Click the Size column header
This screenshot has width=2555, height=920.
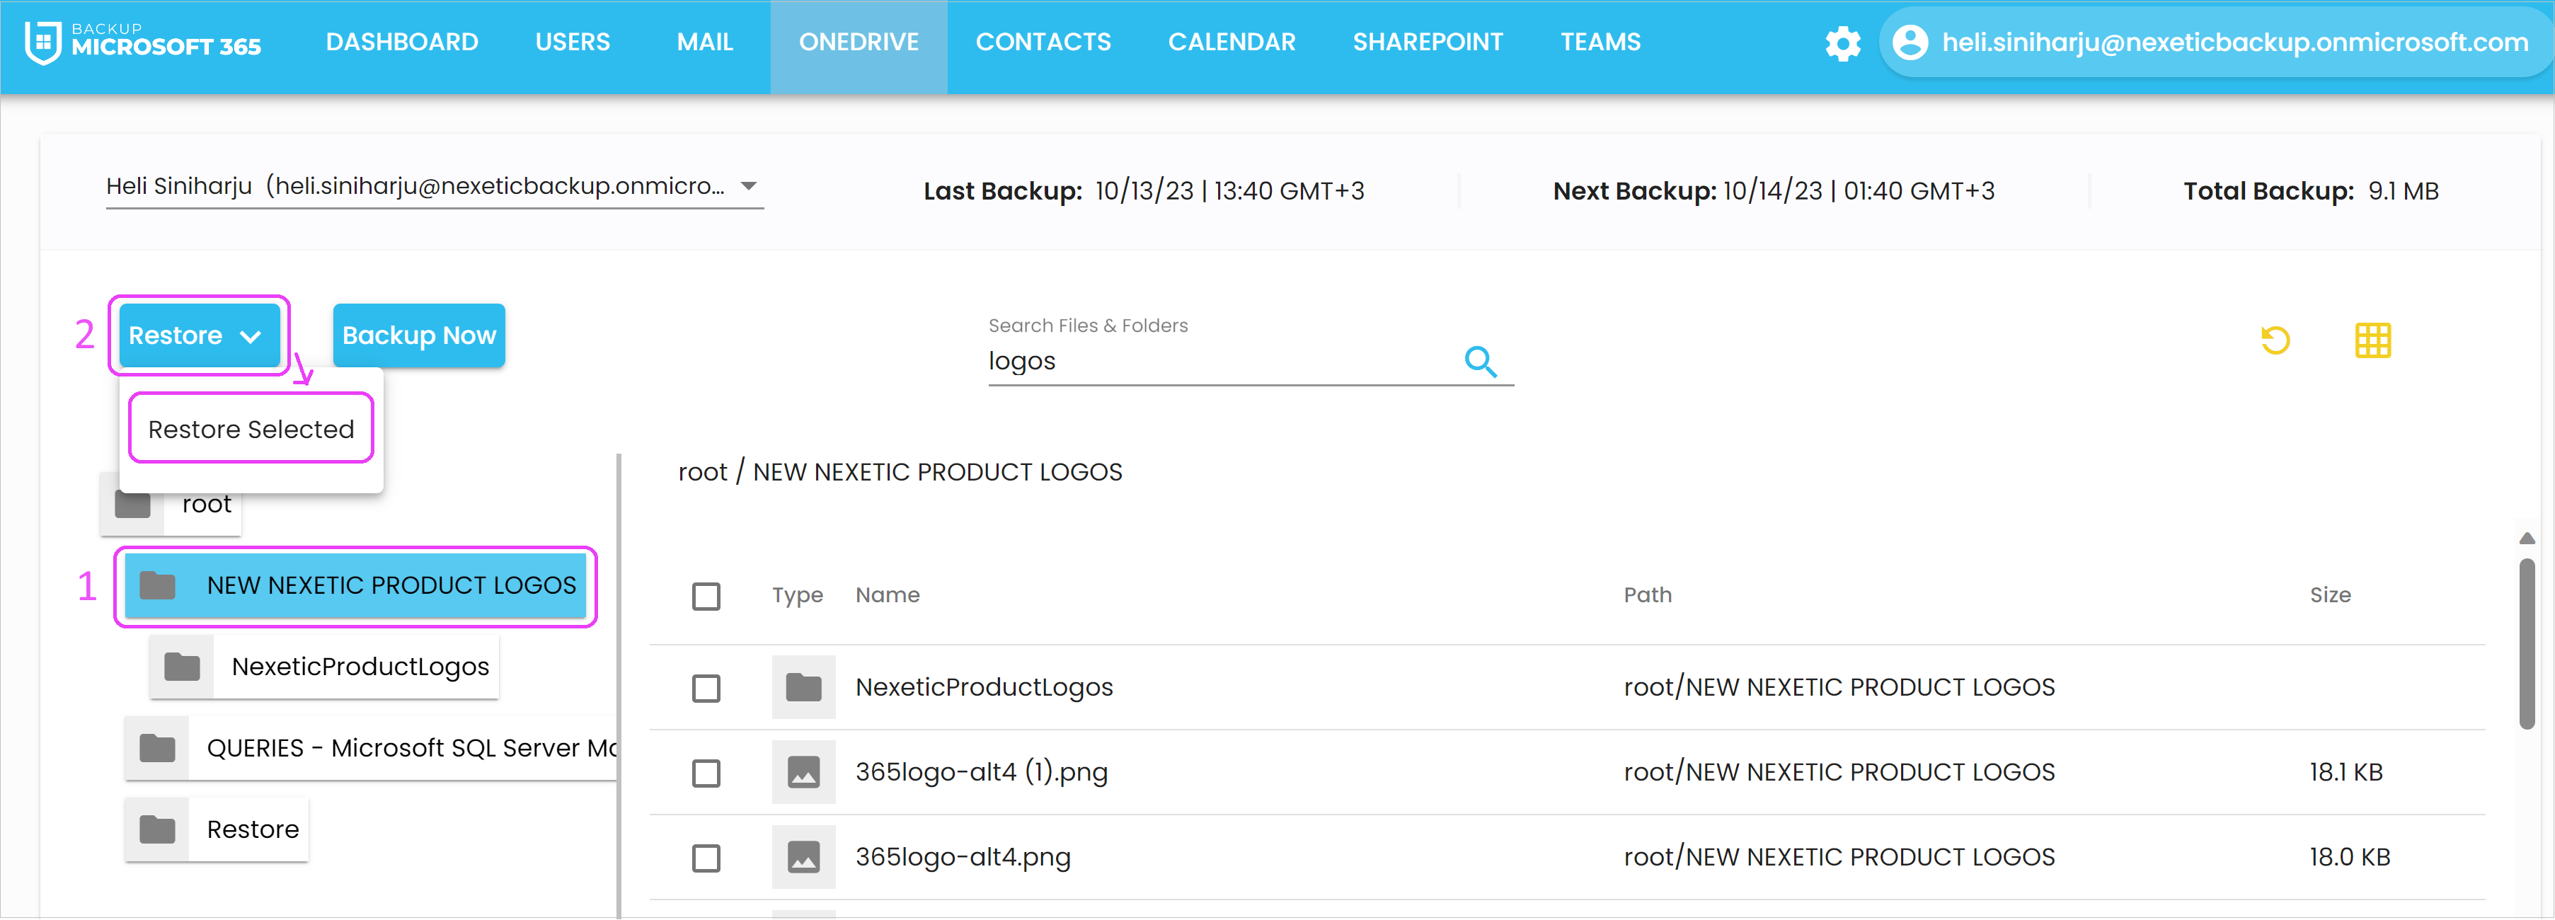click(x=2330, y=596)
